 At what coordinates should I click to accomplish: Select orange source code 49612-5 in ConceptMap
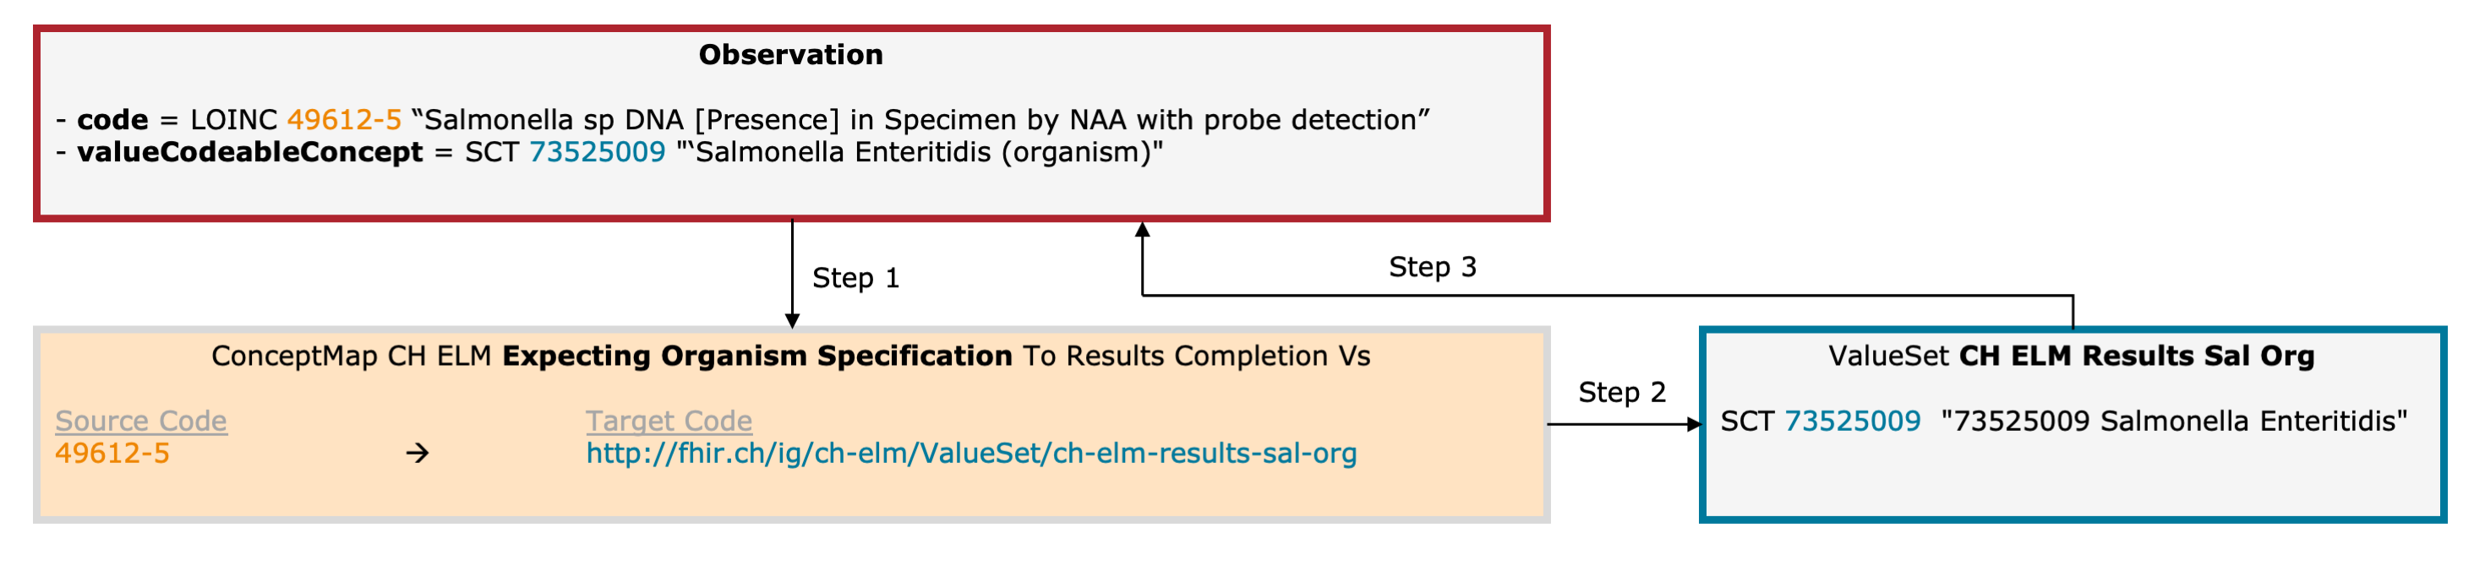(x=112, y=453)
